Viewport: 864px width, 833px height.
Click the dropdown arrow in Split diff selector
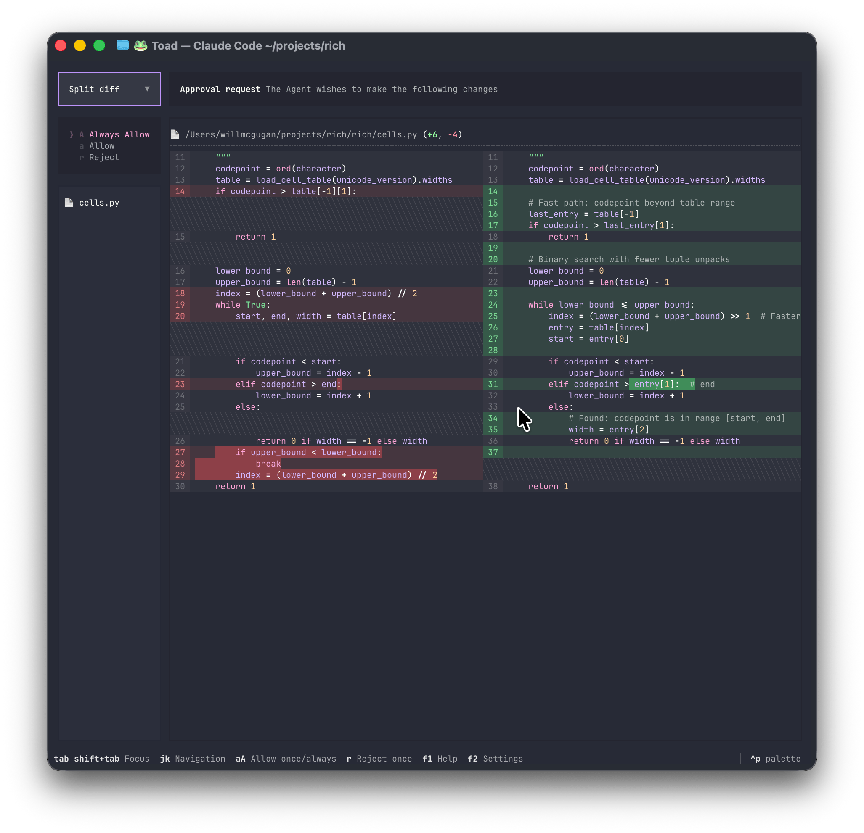click(x=147, y=89)
